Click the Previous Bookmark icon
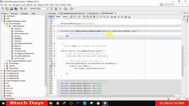This screenshot has width=189, height=106. click(x=101, y=17)
